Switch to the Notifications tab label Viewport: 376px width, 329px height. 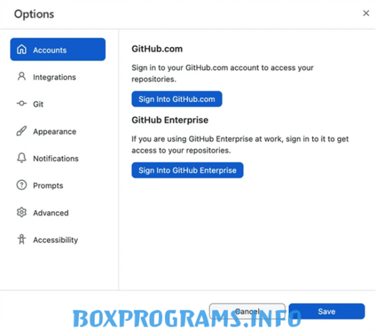(56, 159)
